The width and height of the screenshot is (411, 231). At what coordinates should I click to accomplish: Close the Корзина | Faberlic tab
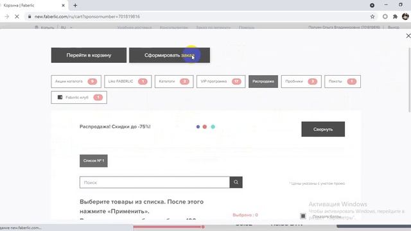tap(63, 5)
